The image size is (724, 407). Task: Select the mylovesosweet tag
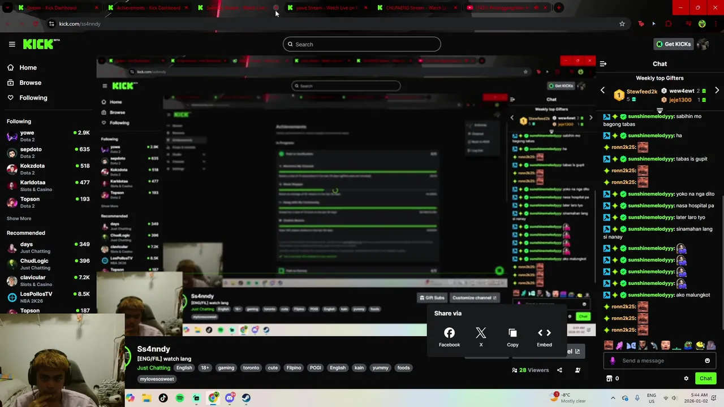click(x=157, y=379)
